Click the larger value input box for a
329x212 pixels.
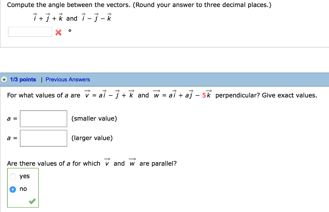(x=43, y=138)
